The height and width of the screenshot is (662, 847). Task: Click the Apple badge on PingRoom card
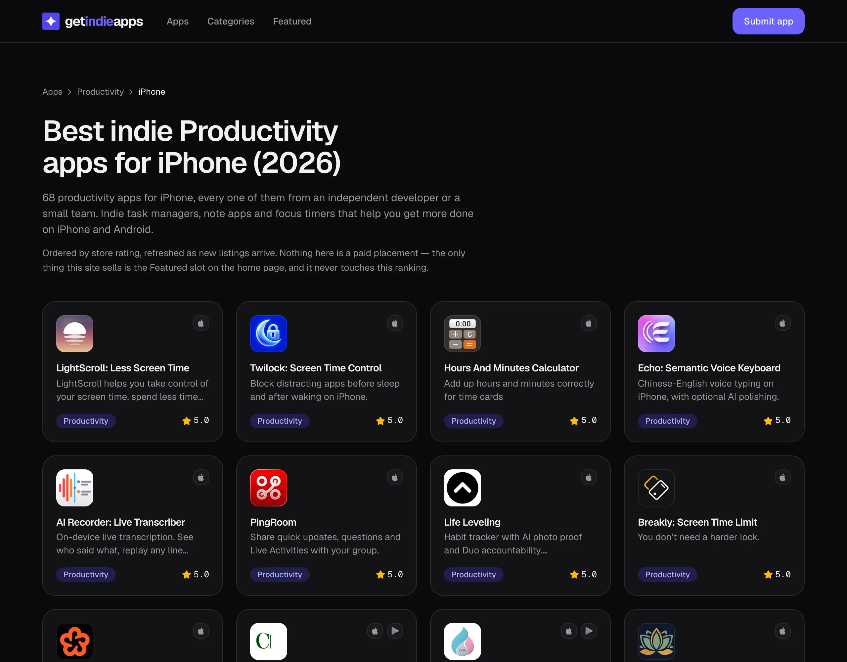(x=395, y=478)
